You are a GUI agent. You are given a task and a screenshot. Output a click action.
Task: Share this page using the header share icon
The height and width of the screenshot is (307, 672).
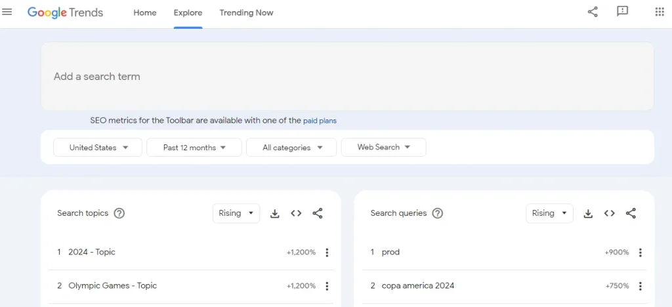(x=593, y=12)
